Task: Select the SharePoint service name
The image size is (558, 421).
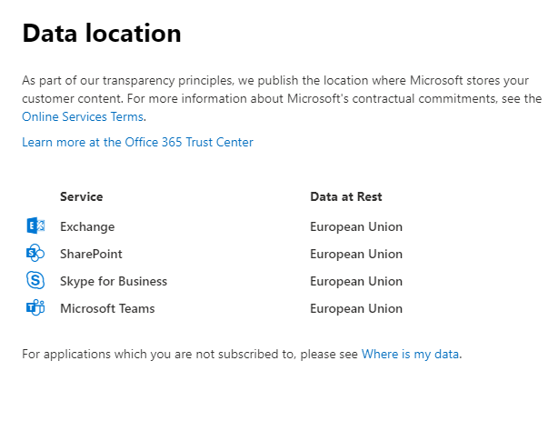Action: [91, 254]
